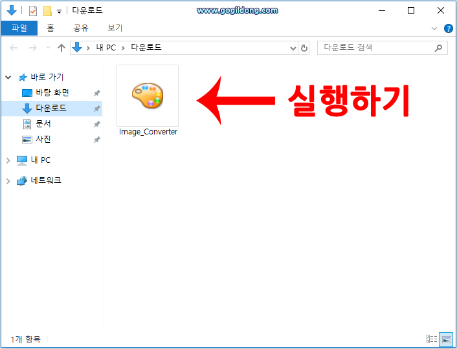Viewport: 457px width, 349px height.
Task: Open 바탕 화면 in the sidebar
Action: (x=52, y=92)
